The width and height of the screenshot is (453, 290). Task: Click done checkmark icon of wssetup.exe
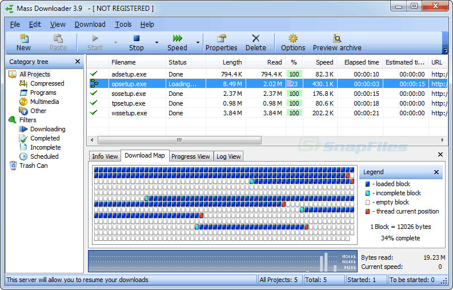94,112
